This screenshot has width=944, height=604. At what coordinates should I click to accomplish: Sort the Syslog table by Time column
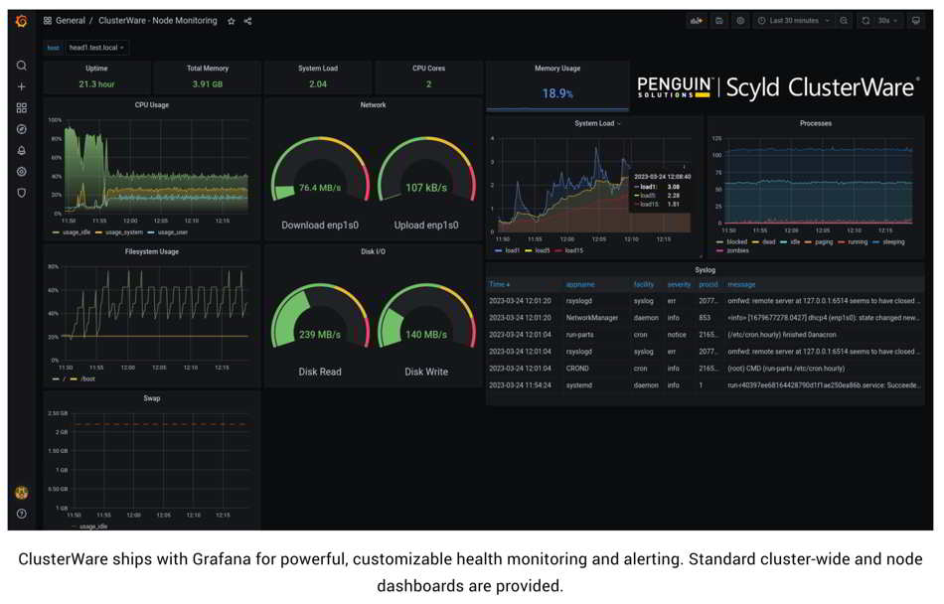click(499, 284)
